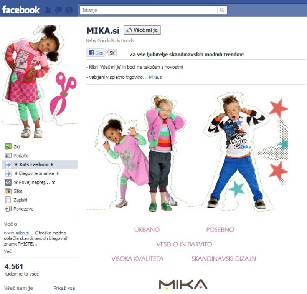The image size is (307, 294).
Task: Click the Podatki info icon
Action: [8, 156]
